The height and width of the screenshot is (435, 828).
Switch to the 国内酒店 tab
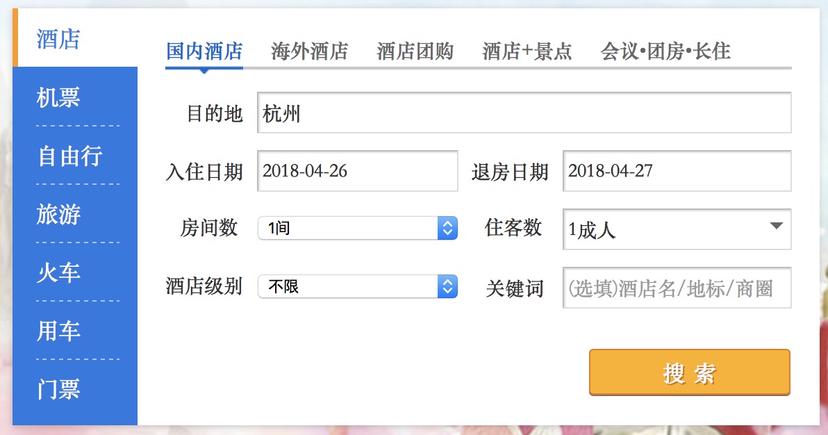click(204, 51)
